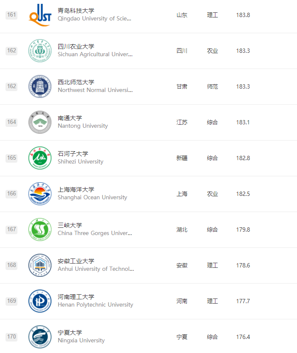Open the 西北师范大学 link

[x=76, y=82]
